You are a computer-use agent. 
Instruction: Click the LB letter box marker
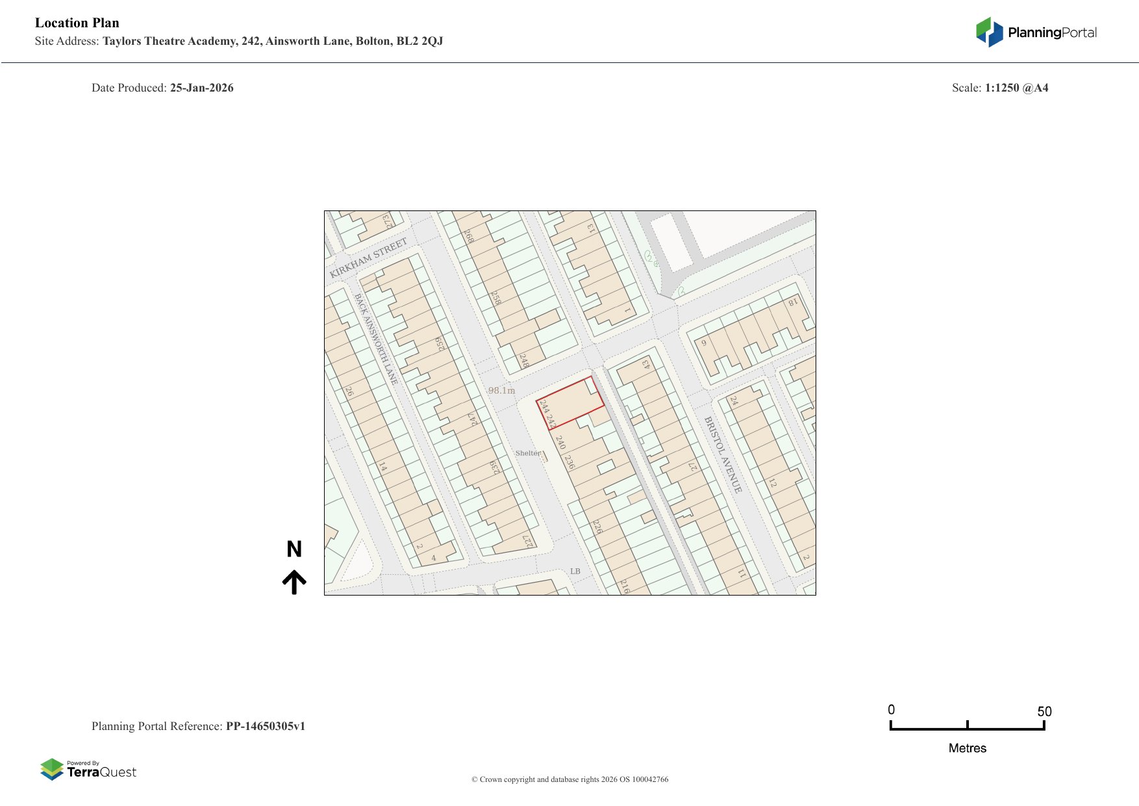(575, 572)
